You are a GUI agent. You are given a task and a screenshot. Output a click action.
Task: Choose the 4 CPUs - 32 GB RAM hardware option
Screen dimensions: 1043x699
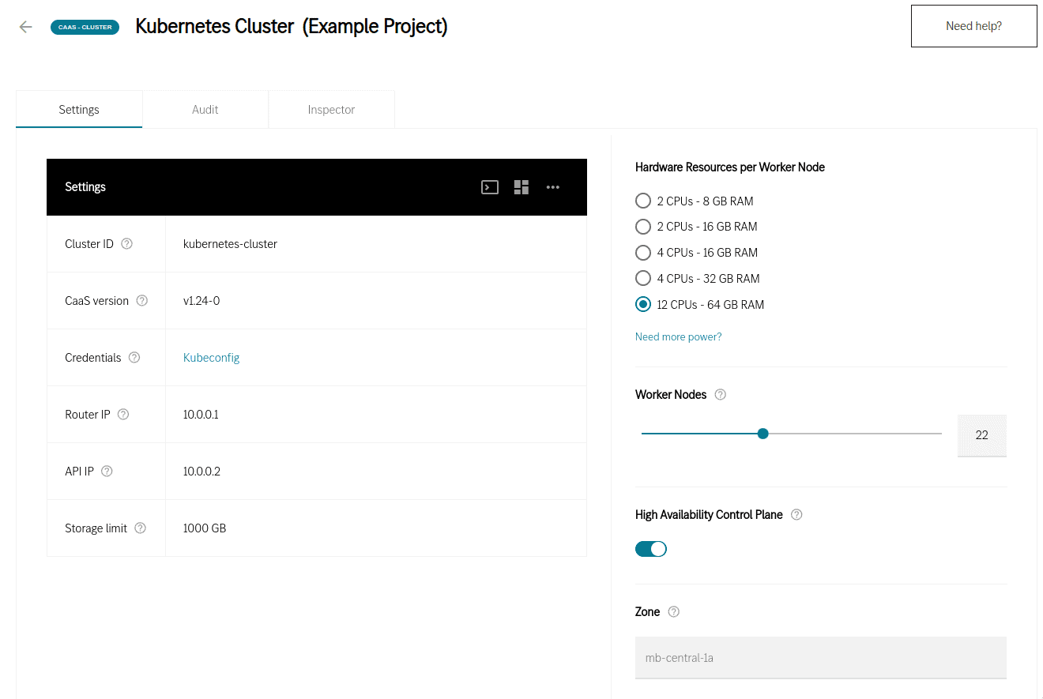[643, 278]
